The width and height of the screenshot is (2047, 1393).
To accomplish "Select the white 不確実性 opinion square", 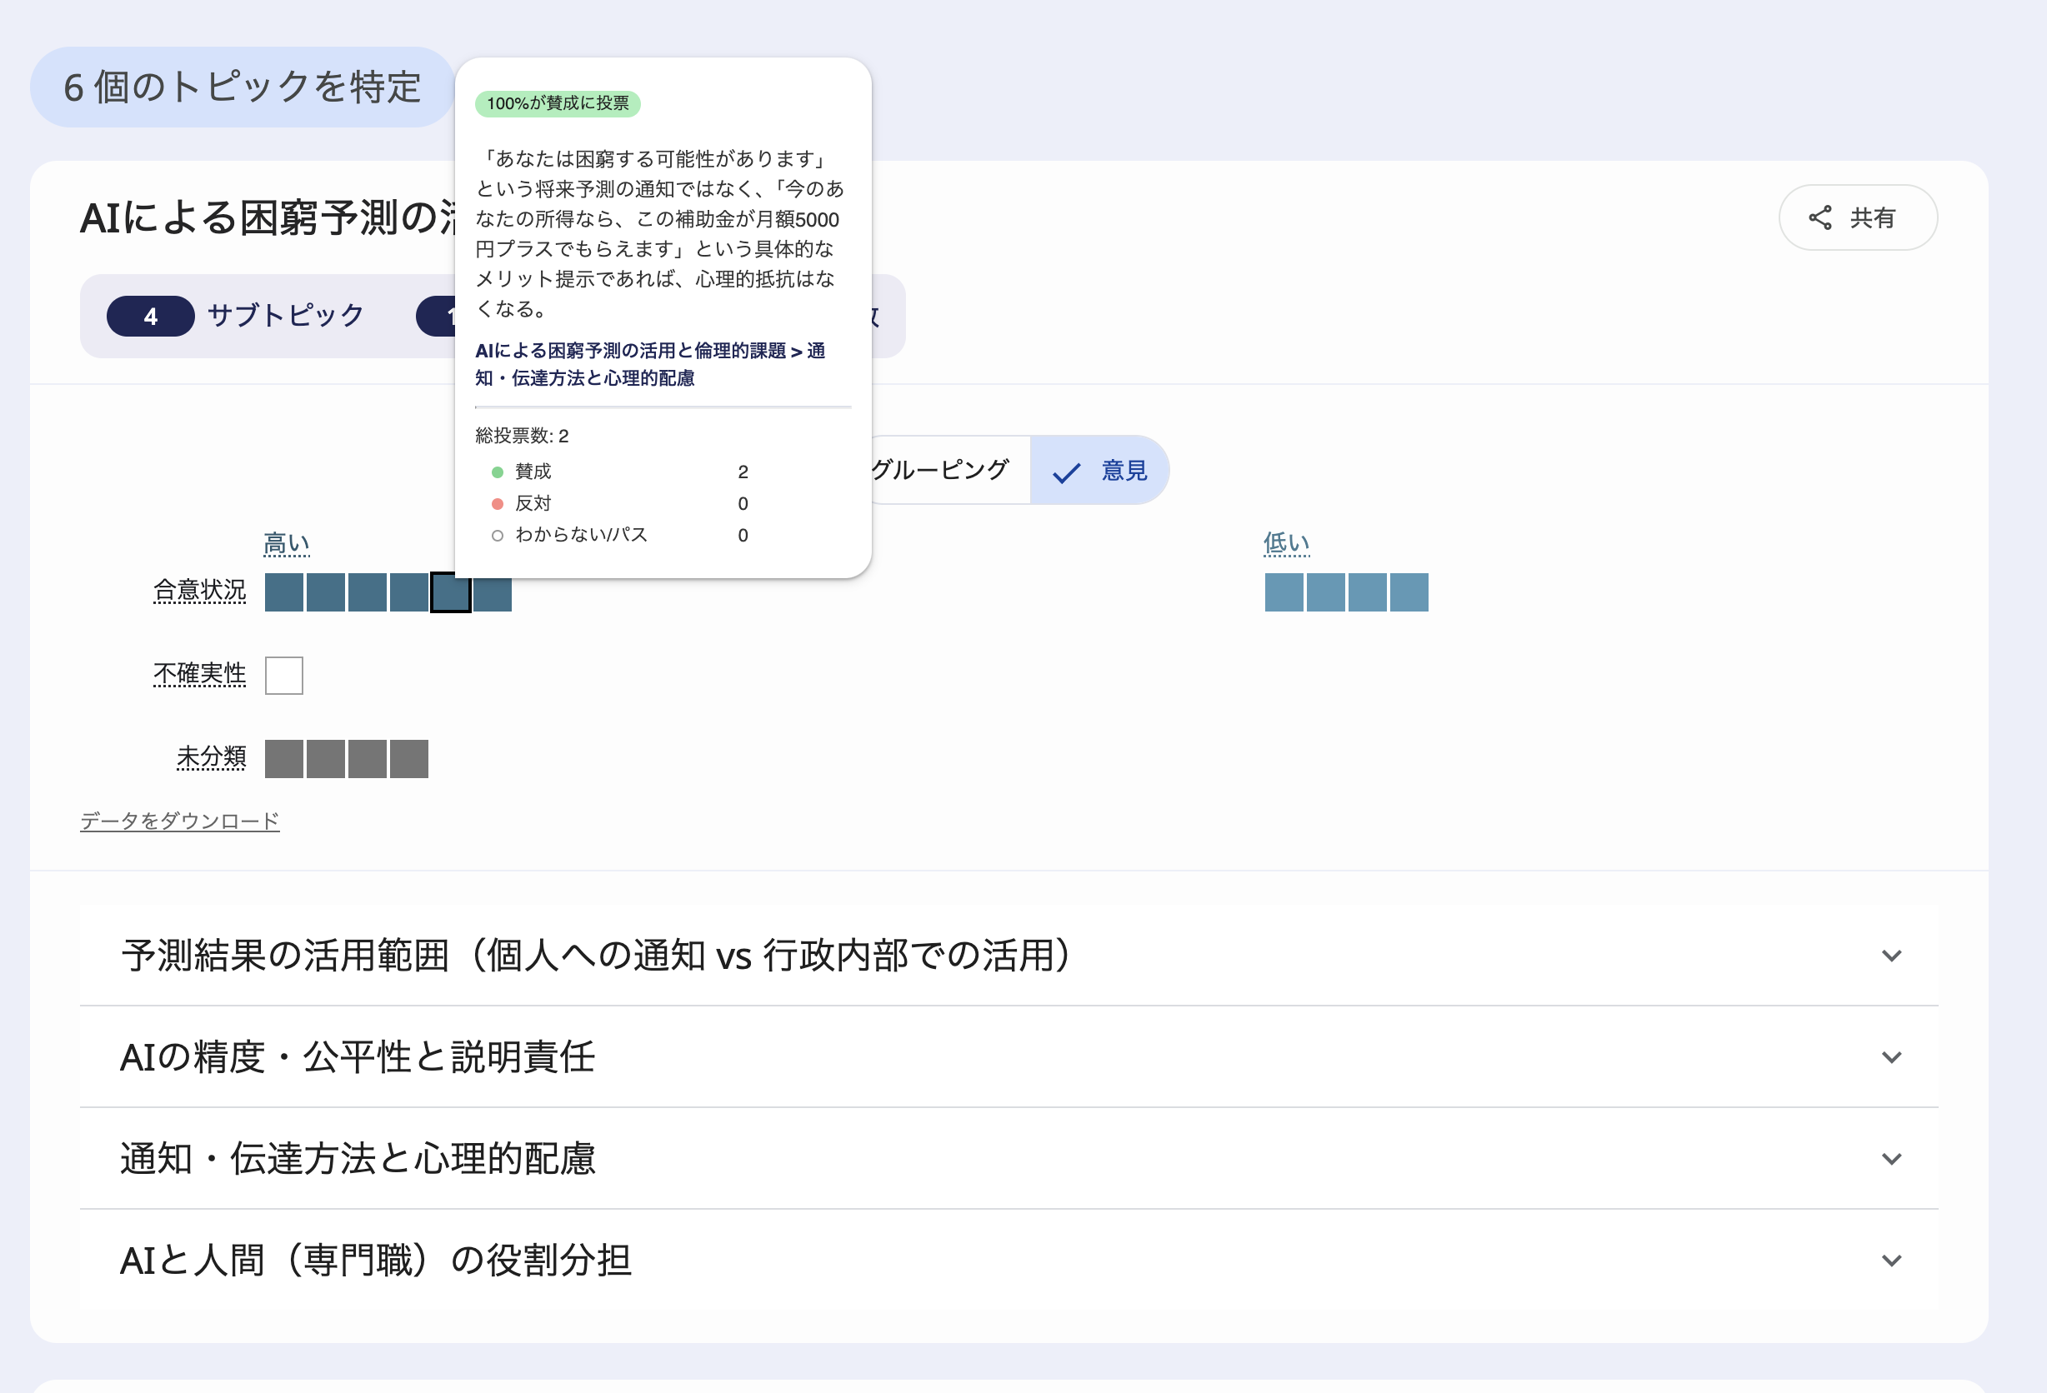I will (x=283, y=676).
